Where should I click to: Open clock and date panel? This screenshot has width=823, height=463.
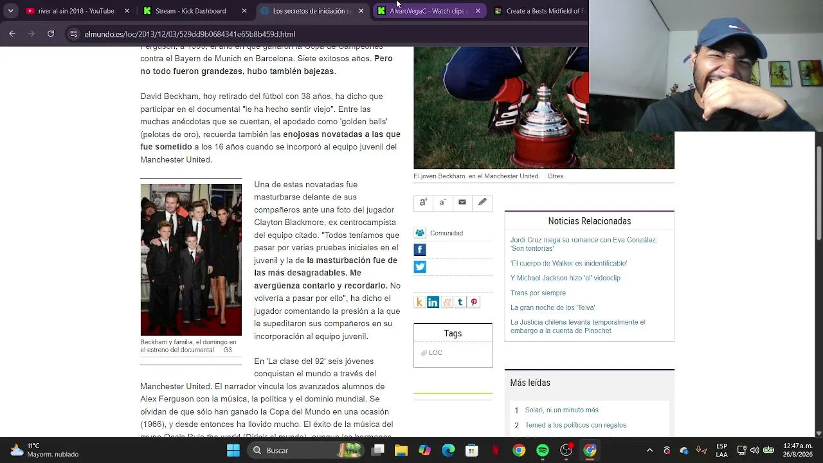pyautogui.click(x=798, y=450)
